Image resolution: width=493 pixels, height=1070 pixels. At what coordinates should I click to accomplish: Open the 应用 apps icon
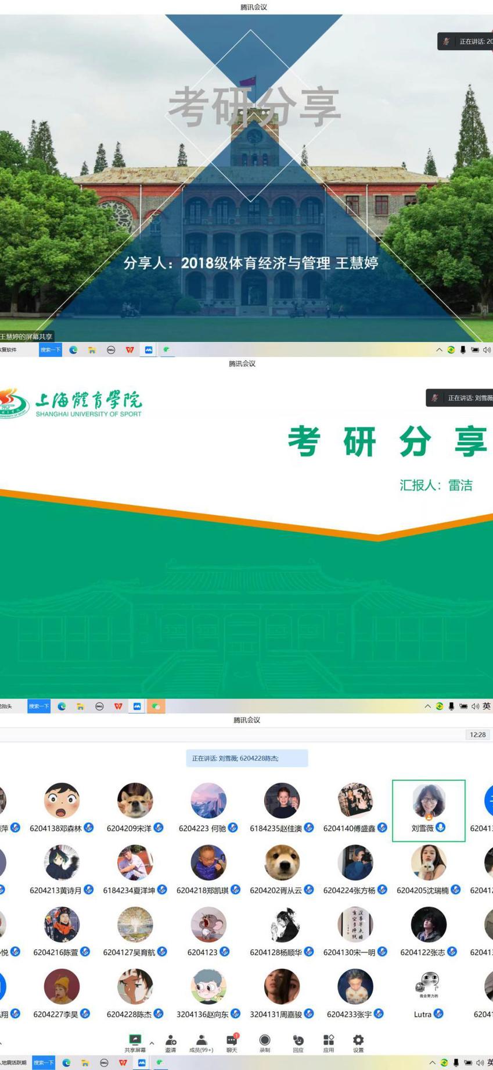[x=329, y=1040]
